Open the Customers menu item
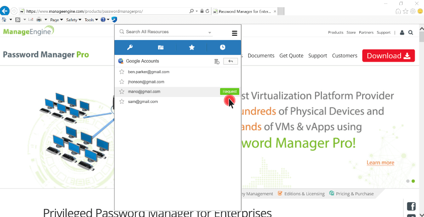Viewport: 424px width, 217px height. coord(344,56)
